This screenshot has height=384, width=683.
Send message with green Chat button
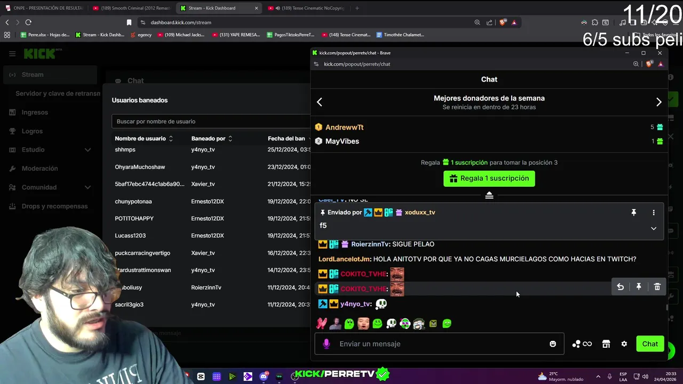click(650, 344)
